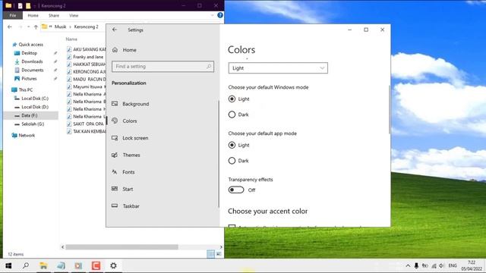Viewport: 486px width, 273px height.
Task: Select the TAK KAN KEMBALI file icon
Action: coord(69,131)
